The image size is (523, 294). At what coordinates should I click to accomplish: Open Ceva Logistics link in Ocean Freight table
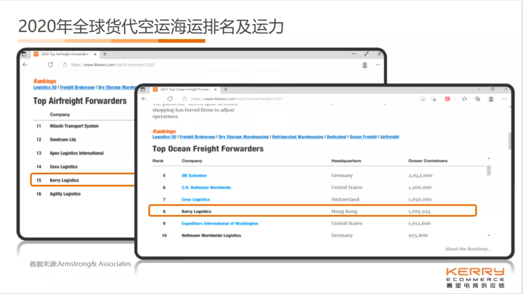(x=196, y=199)
